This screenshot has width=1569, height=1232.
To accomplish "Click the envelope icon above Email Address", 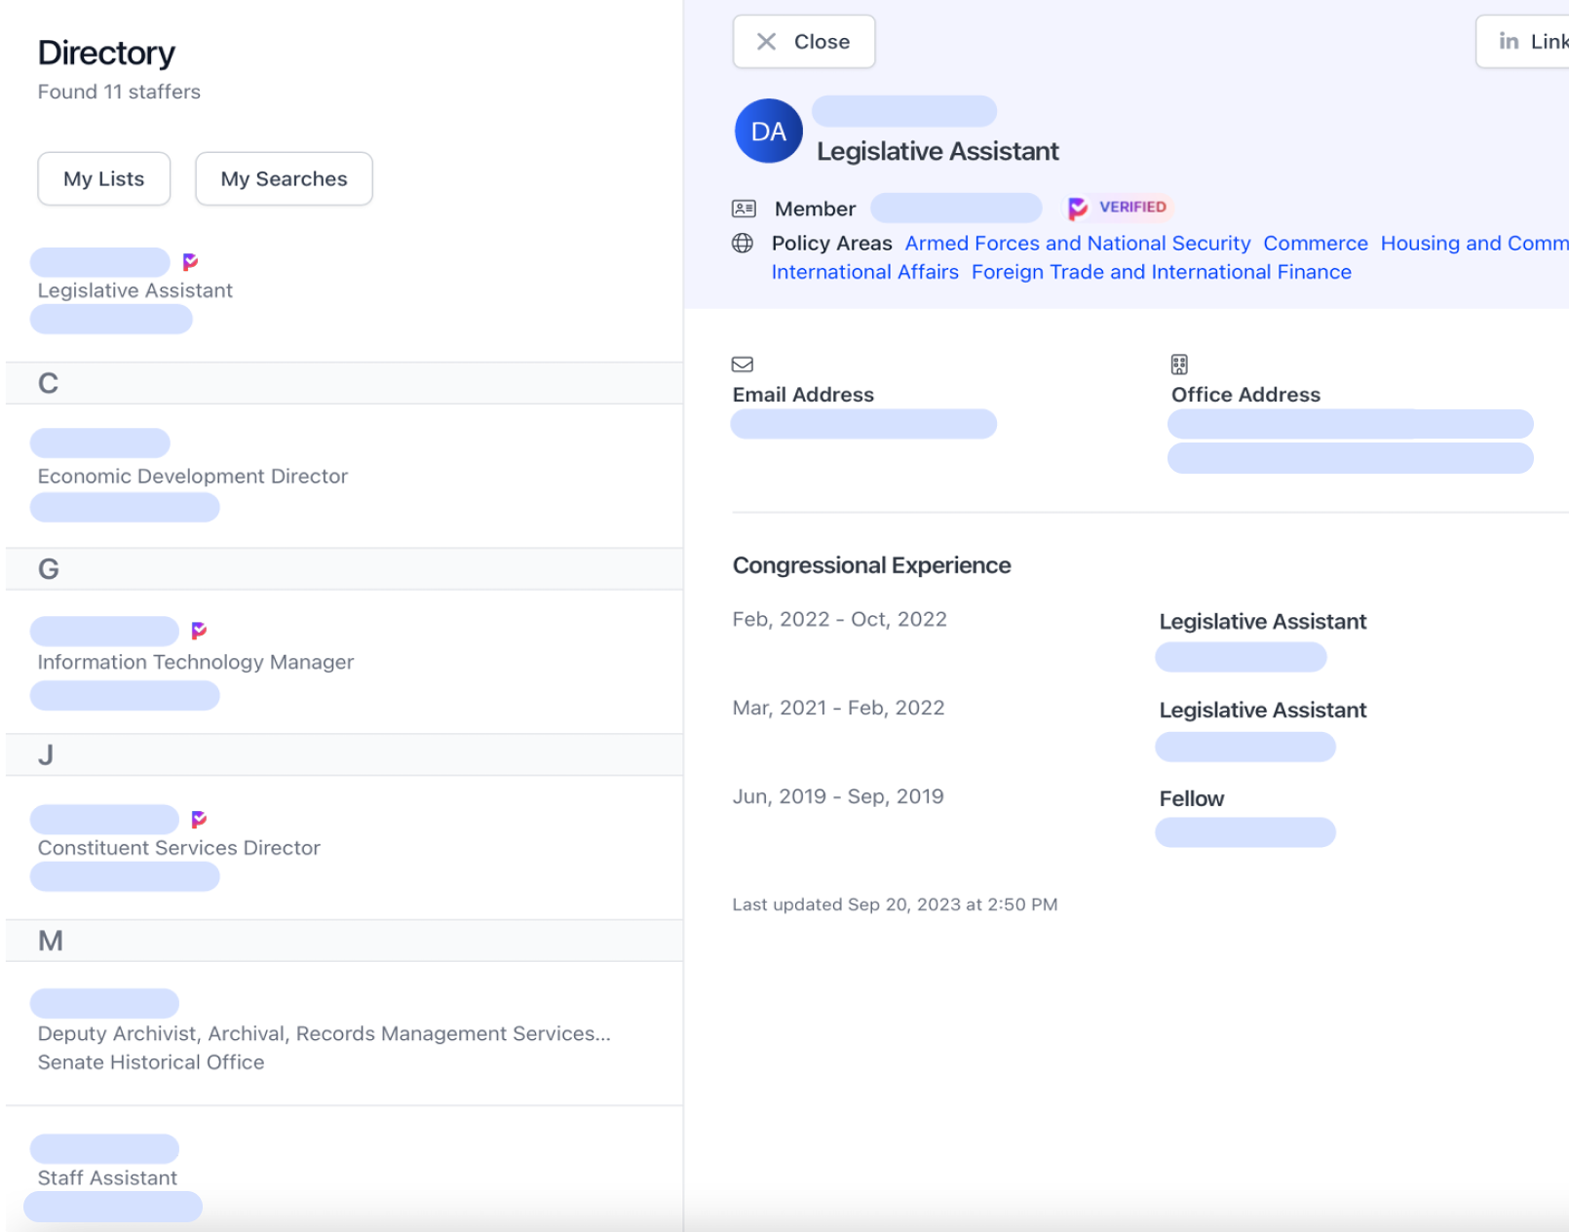I will point(743,365).
